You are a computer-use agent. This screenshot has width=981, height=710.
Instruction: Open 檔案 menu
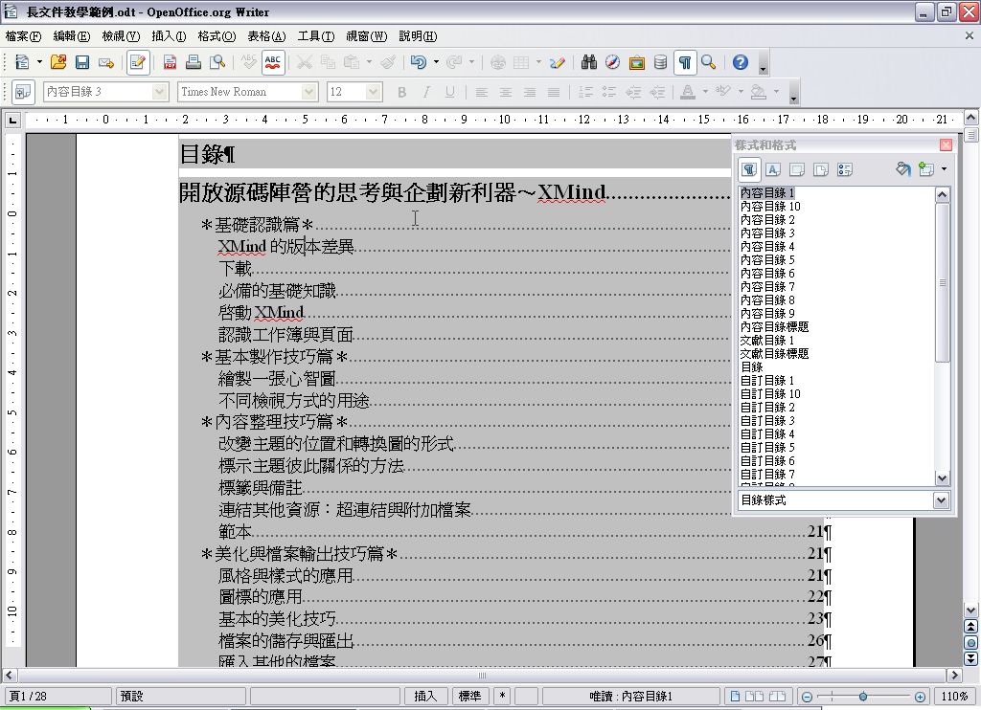click(23, 36)
